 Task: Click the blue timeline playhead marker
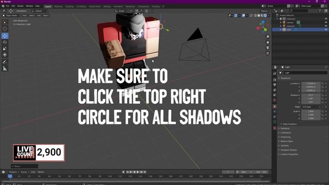[10, 176]
